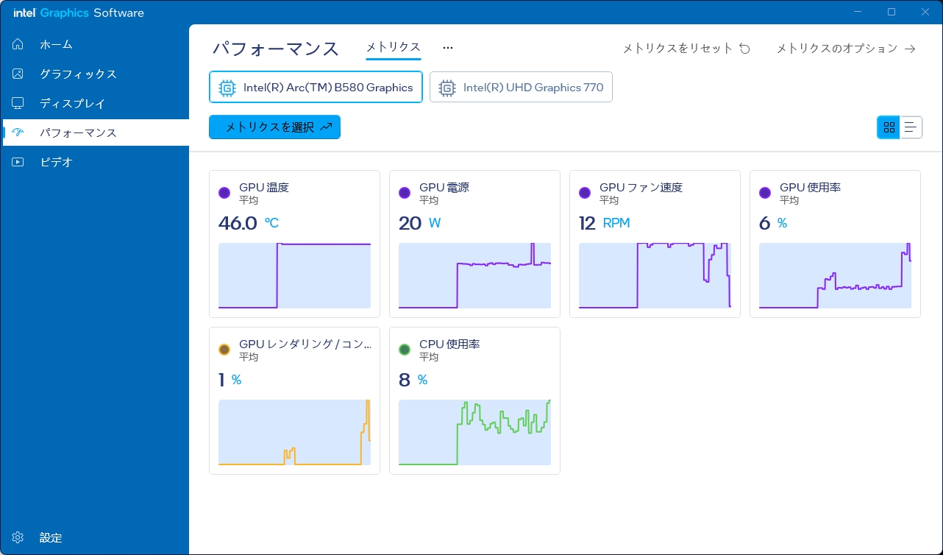Image resolution: width=943 pixels, height=555 pixels.
Task: Click the GPU レンダリング / コン… card title
Action: tap(305, 344)
